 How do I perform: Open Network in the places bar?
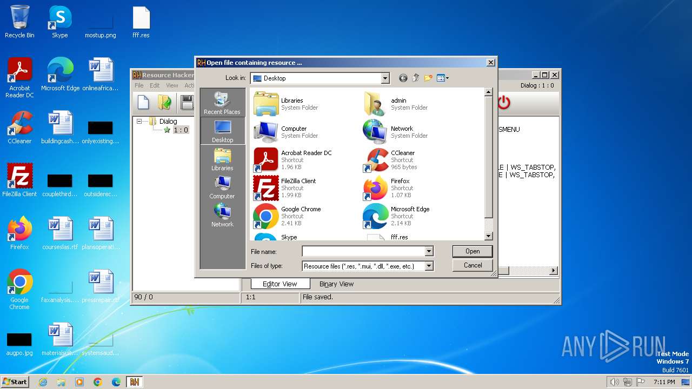[222, 216]
